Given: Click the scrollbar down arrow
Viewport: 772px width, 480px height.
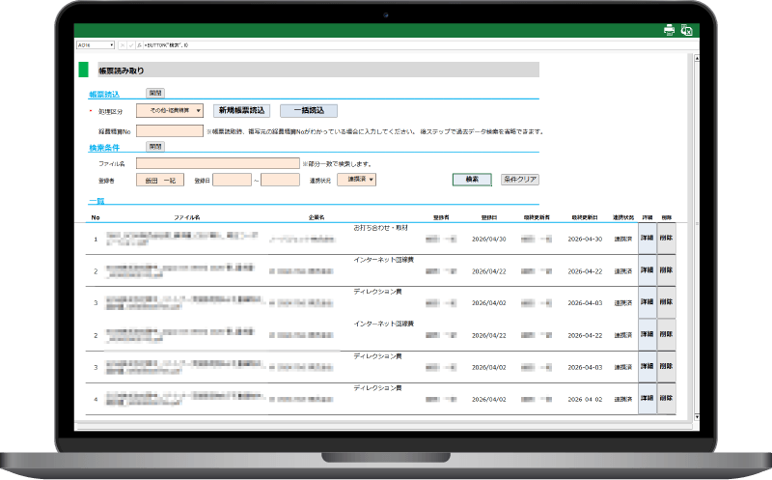Looking at the screenshot, I should point(697,417).
